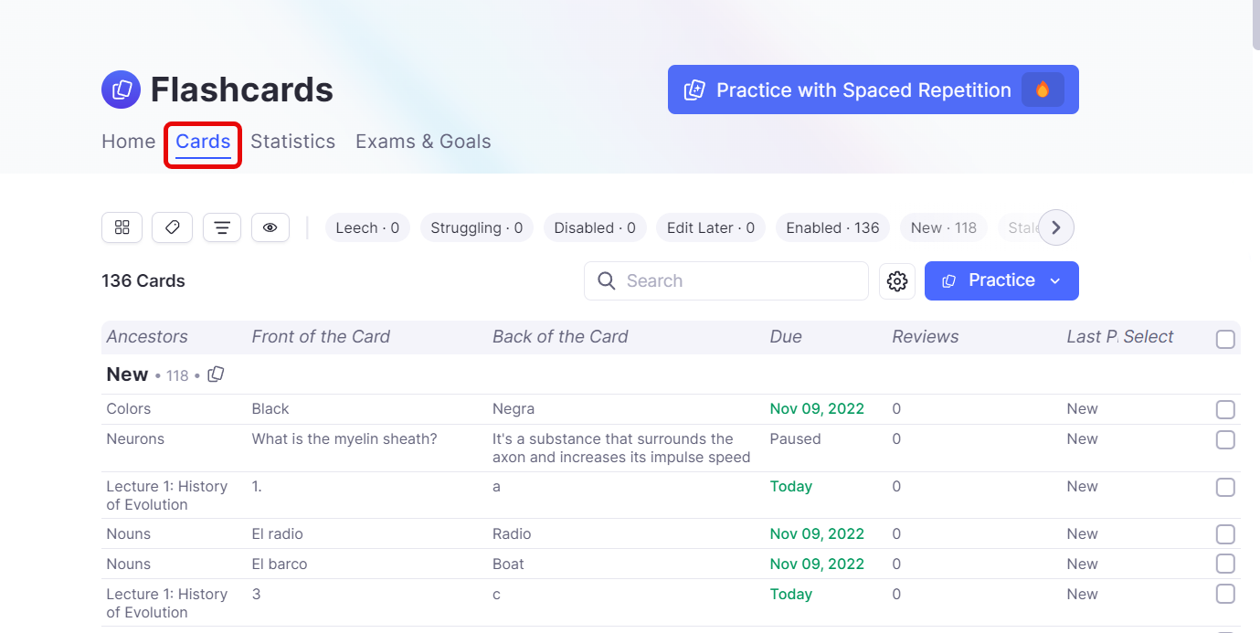The image size is (1260, 633).
Task: Open the gear settings beside Search
Action: click(x=896, y=281)
